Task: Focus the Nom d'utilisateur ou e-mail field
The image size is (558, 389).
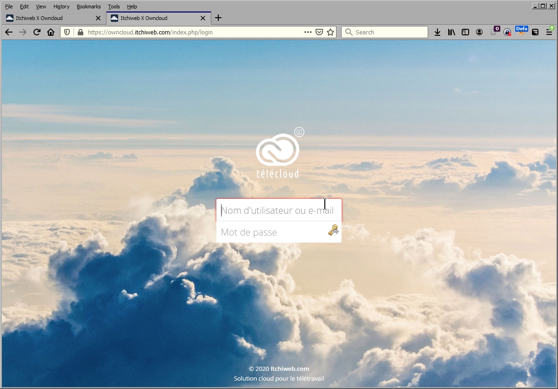Action: tap(279, 211)
